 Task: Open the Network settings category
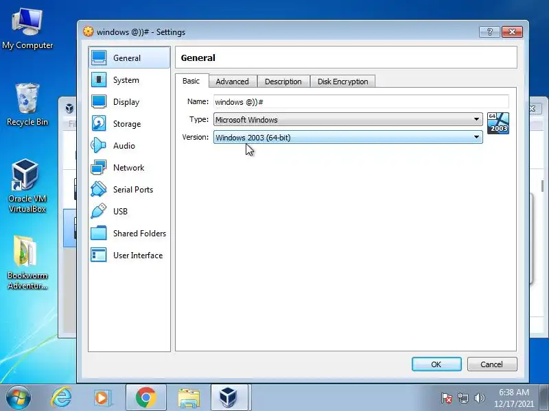click(x=129, y=168)
